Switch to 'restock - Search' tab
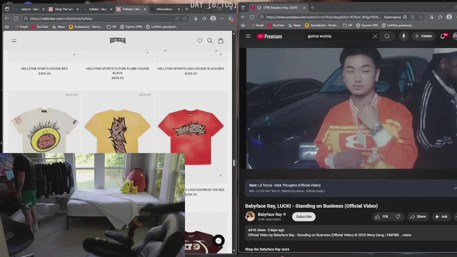 [30, 9]
